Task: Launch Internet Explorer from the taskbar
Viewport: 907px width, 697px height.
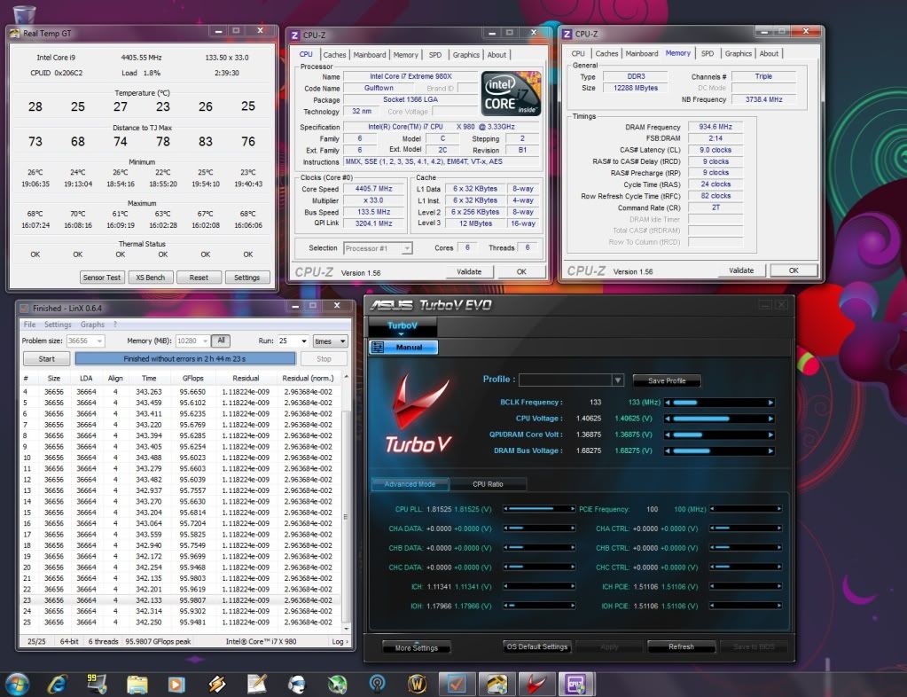Action: [58, 685]
